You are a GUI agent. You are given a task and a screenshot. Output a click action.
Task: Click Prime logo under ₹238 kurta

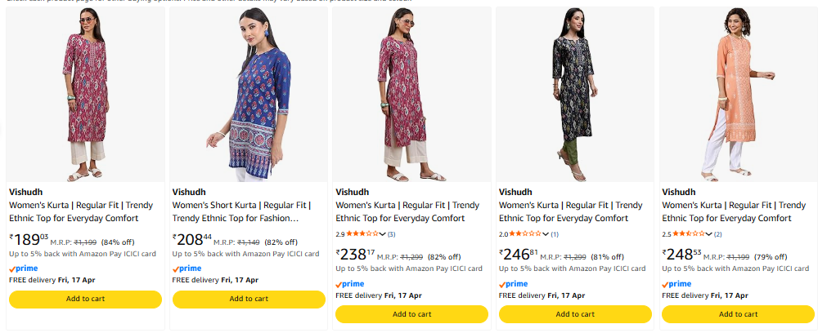(x=350, y=284)
